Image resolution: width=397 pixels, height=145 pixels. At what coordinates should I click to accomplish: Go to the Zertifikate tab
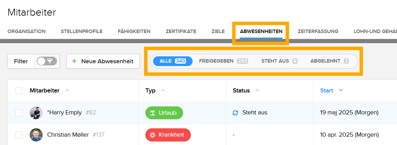click(181, 31)
